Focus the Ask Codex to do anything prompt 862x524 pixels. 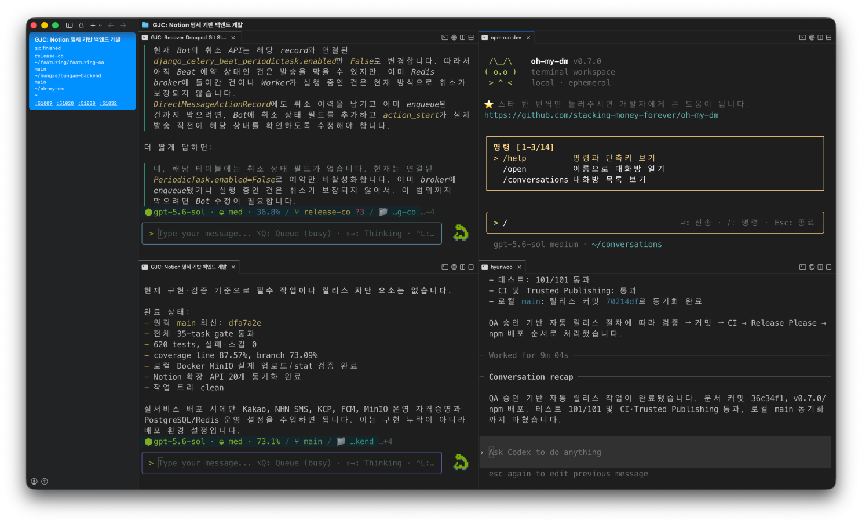[655, 452]
